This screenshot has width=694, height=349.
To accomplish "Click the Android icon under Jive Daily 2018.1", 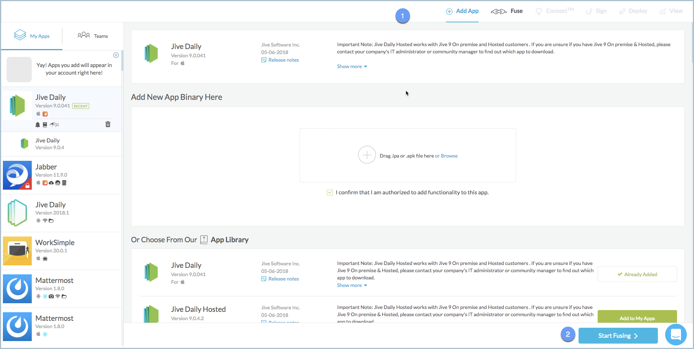I will pyautogui.click(x=38, y=221).
